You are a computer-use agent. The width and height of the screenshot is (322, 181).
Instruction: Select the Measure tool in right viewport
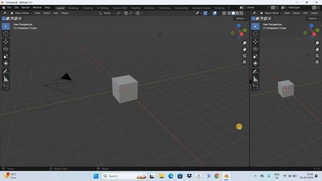pos(255,79)
